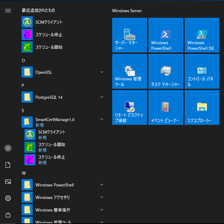Open the Windows 簡単操作 folder icon
This screenshot has width=224, height=224.
coord(27,210)
